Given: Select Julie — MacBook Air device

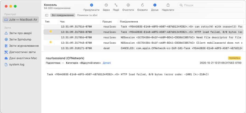Looking at the screenshot, I should (x=21, y=20).
